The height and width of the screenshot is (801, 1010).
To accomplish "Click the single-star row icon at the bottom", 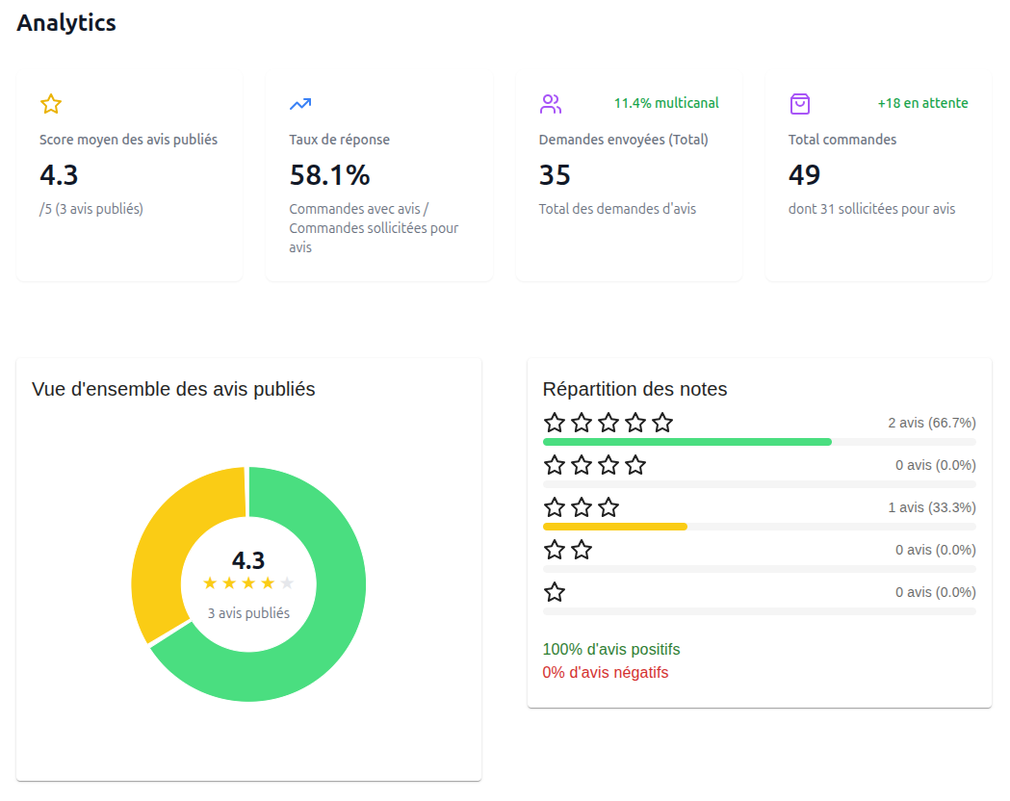I will pos(554,591).
